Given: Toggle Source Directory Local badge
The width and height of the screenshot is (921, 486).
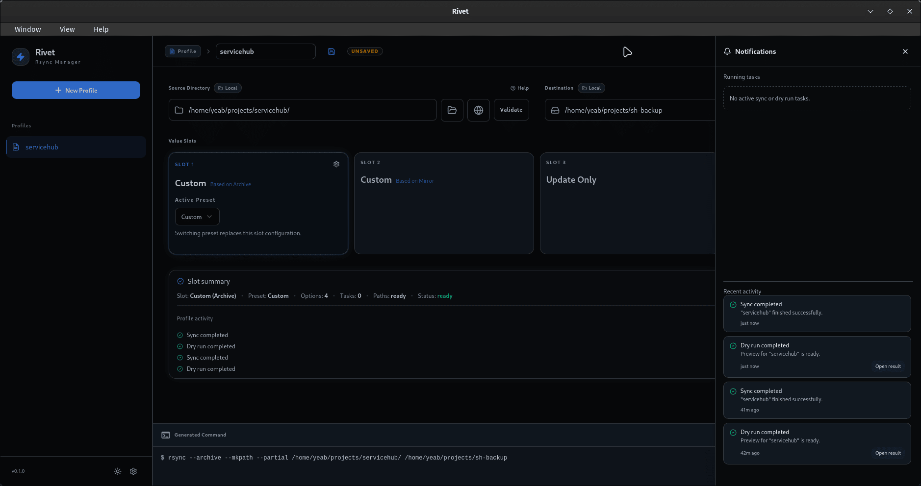Looking at the screenshot, I should coord(228,88).
